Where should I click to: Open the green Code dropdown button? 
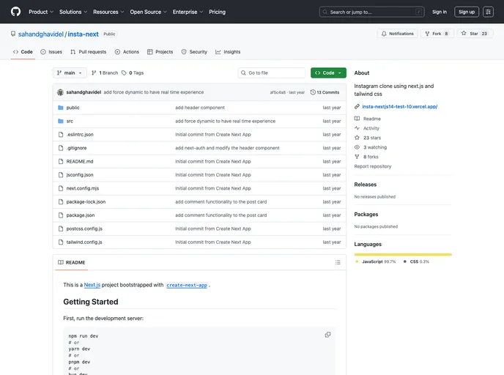point(328,73)
